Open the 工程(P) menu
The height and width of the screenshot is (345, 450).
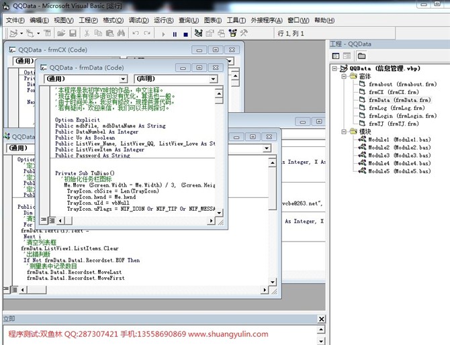click(x=89, y=20)
